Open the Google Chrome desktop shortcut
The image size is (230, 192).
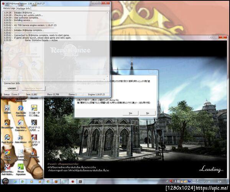pos(7,155)
